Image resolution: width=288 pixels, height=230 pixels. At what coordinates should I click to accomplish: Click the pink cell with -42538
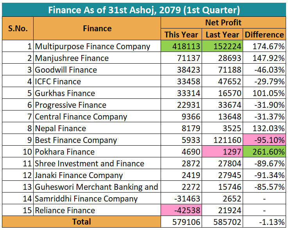coord(181,210)
